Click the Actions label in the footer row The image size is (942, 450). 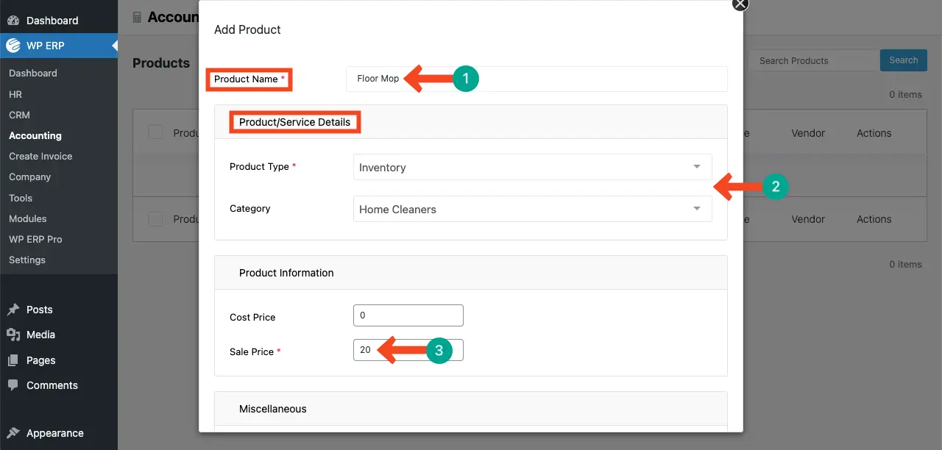pos(874,219)
